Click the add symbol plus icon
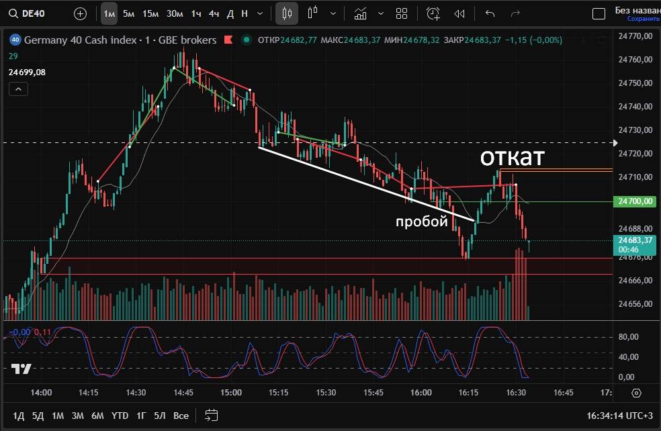661x431 pixels. coord(80,13)
